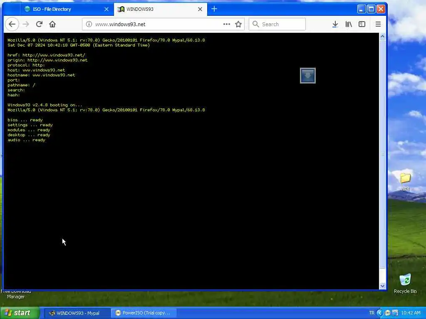Expand hidden system tray icons
Screen dimensions: 426x319
379,313
